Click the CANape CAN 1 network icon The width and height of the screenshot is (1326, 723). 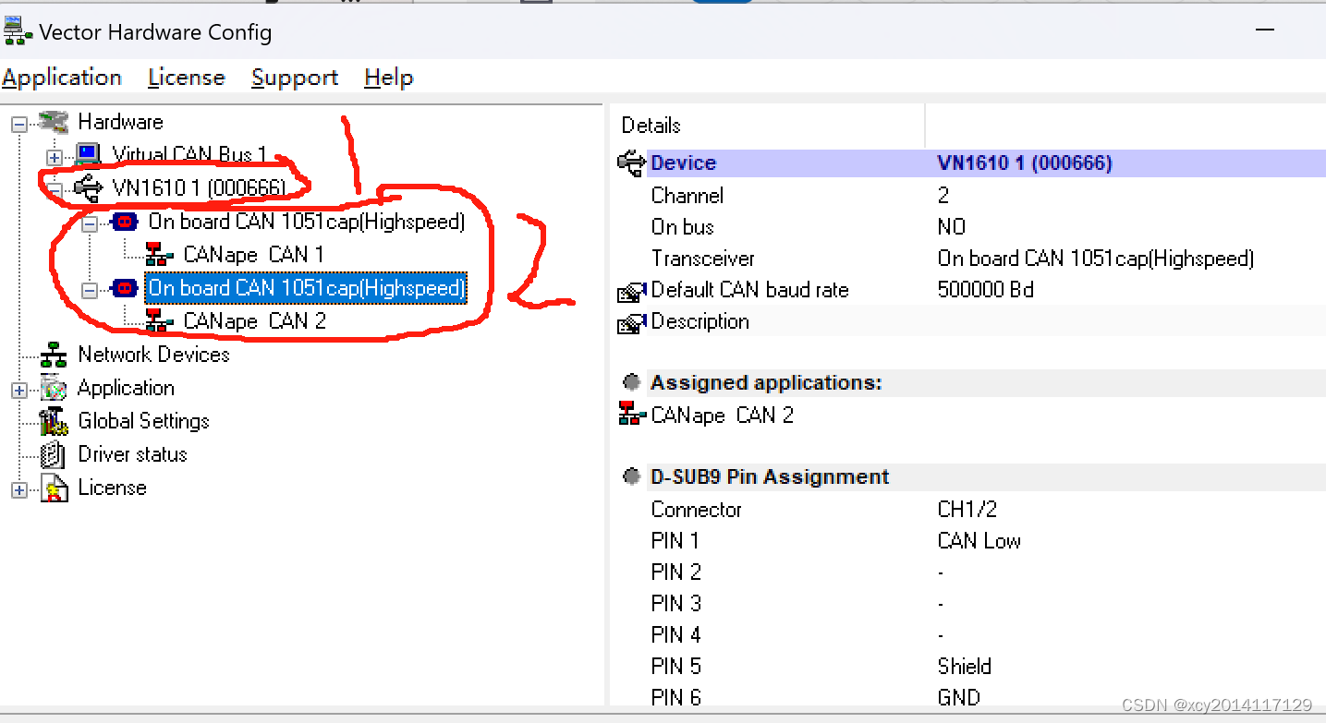[159, 256]
